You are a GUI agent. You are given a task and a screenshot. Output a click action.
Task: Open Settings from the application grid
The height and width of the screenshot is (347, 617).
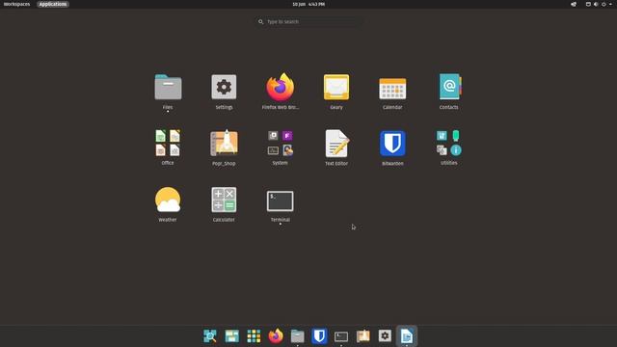point(224,92)
